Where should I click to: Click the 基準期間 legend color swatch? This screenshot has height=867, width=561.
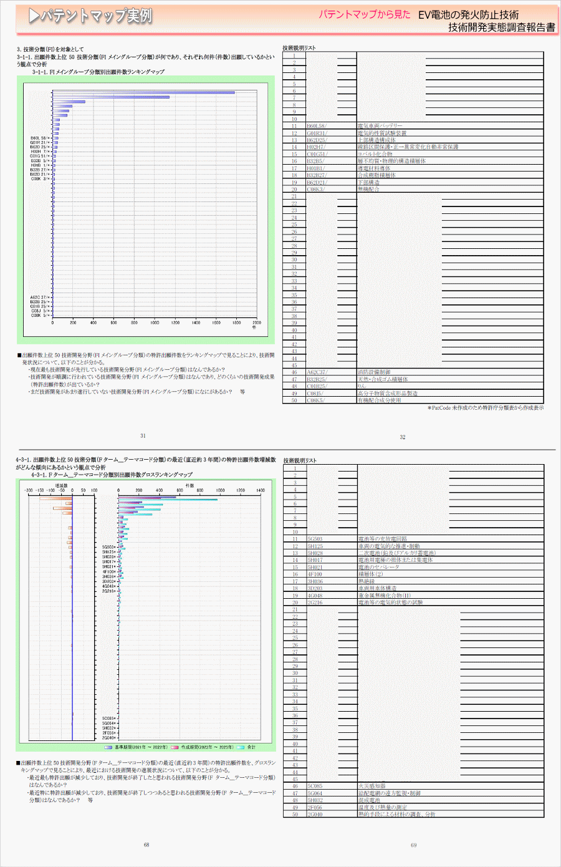click(x=108, y=747)
